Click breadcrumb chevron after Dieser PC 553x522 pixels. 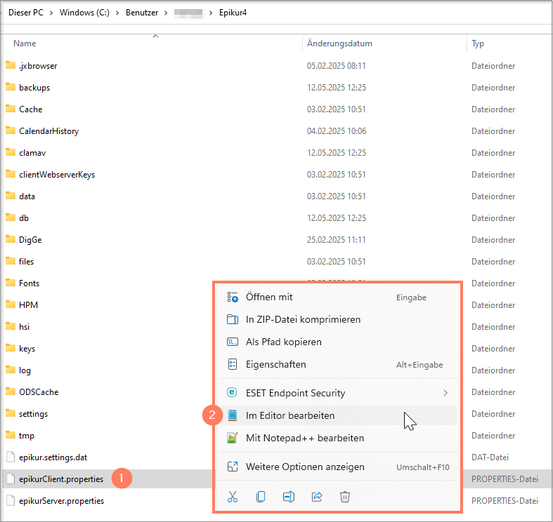tap(51, 13)
